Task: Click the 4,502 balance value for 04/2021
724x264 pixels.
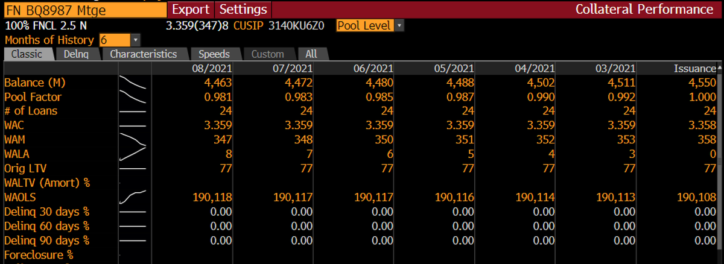Action: tap(541, 83)
